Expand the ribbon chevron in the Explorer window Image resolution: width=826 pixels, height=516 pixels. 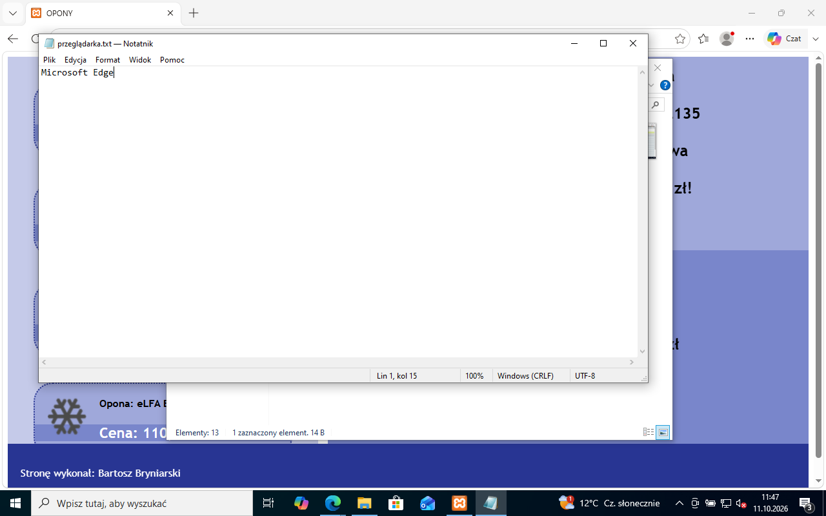[x=651, y=85]
